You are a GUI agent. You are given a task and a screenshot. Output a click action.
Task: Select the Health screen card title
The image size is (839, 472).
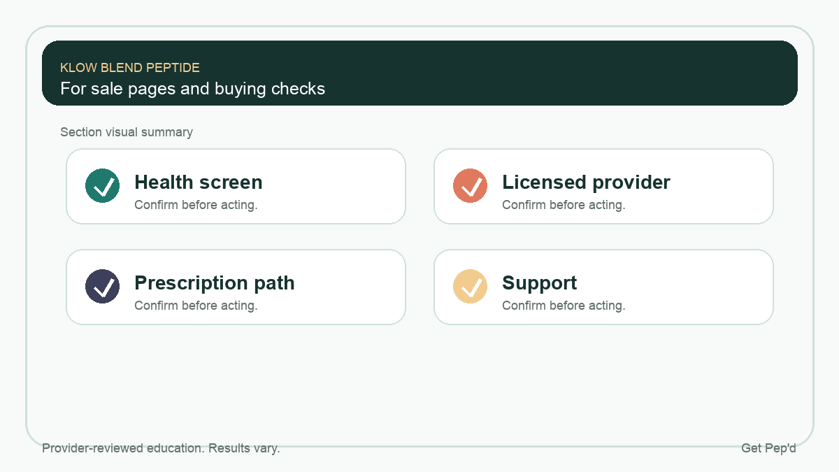(x=199, y=183)
